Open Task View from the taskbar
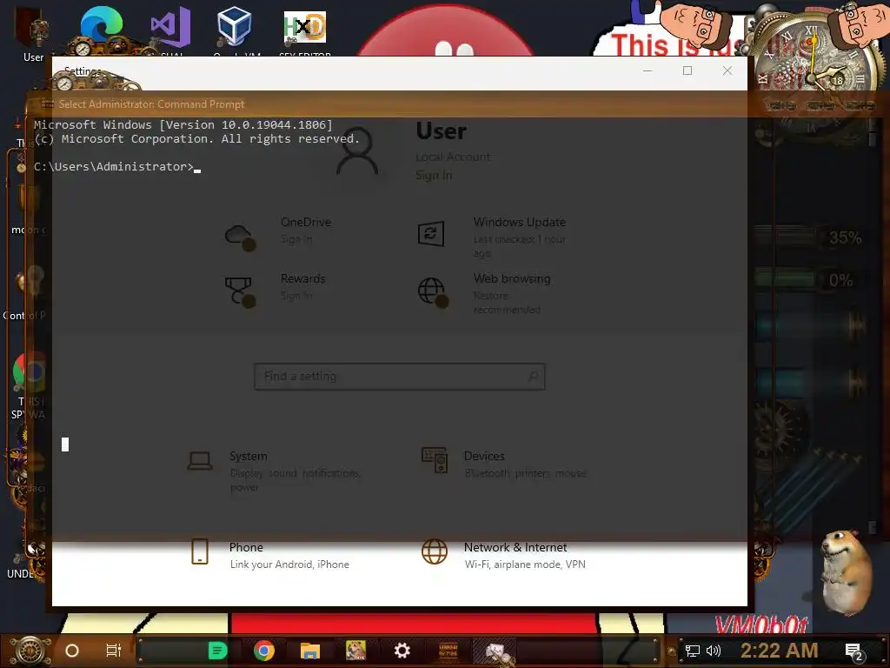890x668 pixels. click(x=114, y=651)
